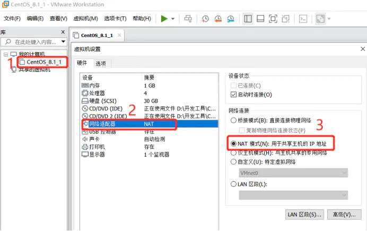Image resolution: width=367 pixels, height=231 pixels.
Task: Toggle the 已连接(C) checkbox
Action: coord(233,85)
